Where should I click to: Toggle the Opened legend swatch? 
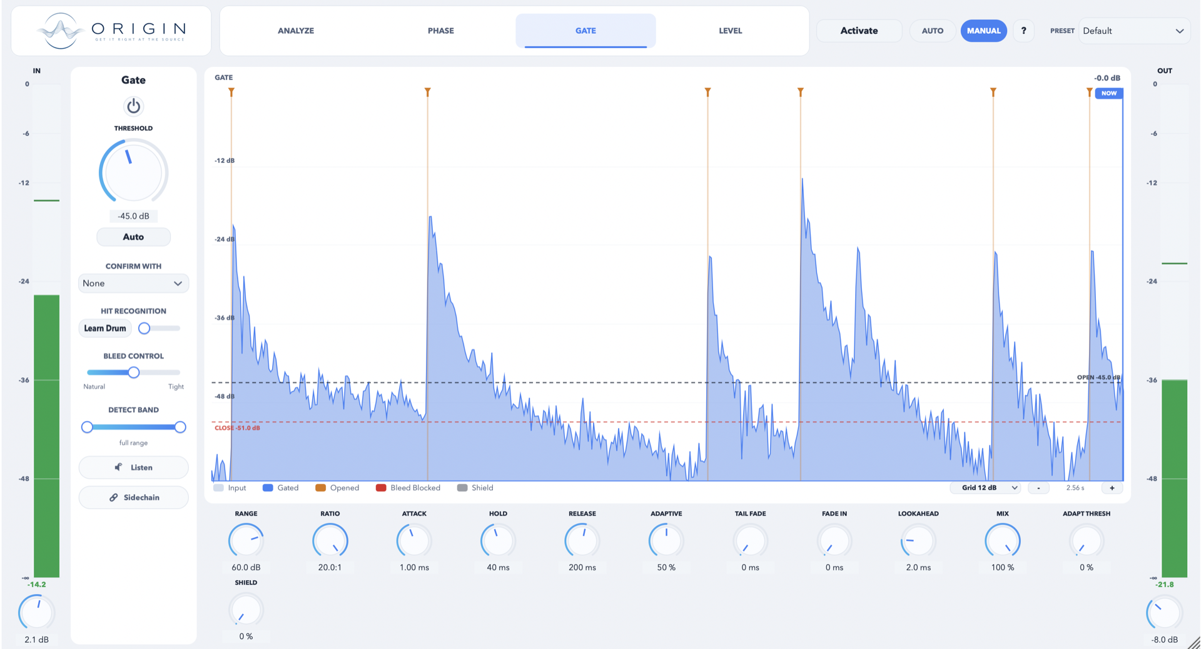[x=320, y=488]
